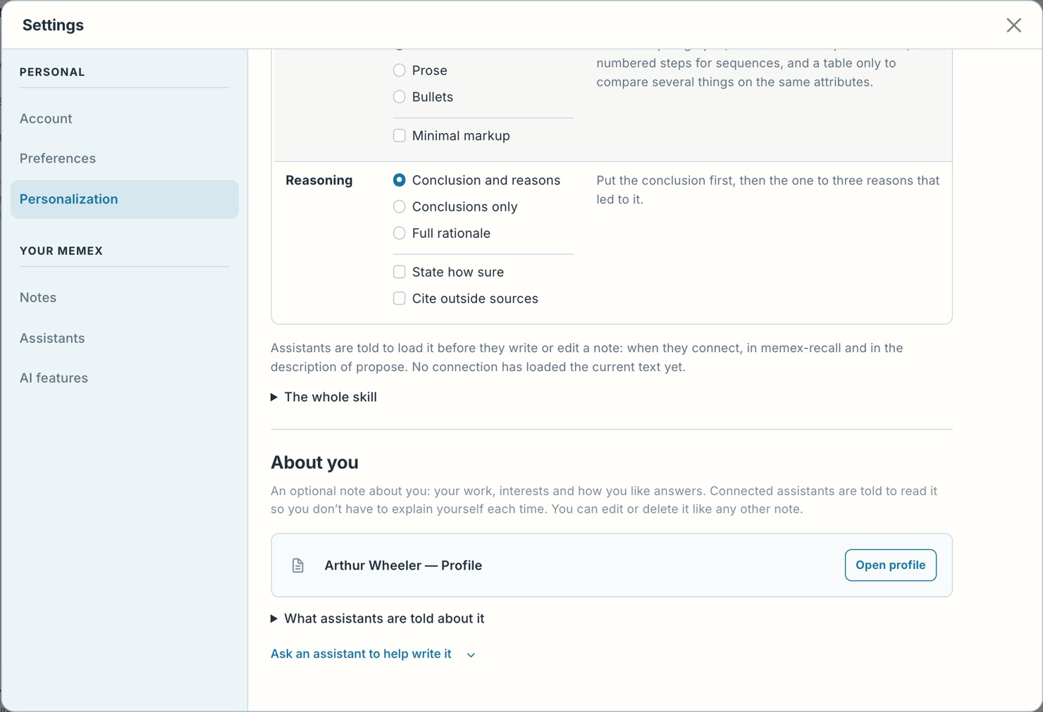The height and width of the screenshot is (712, 1043).
Task: Expand What assistants are told about it
Action: (378, 619)
